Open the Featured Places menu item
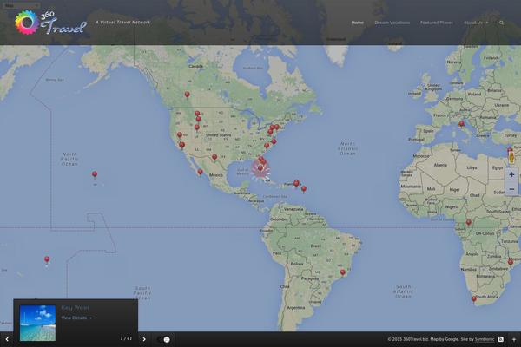The width and height of the screenshot is (521, 347). click(x=437, y=23)
